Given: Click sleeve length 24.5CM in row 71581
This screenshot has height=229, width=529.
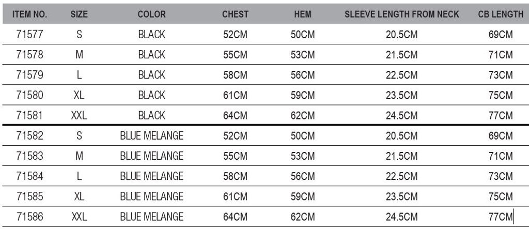Looking at the screenshot, I should point(401,115).
